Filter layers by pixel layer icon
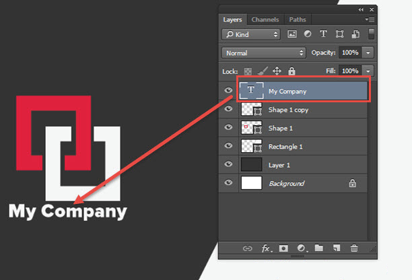 (x=292, y=34)
